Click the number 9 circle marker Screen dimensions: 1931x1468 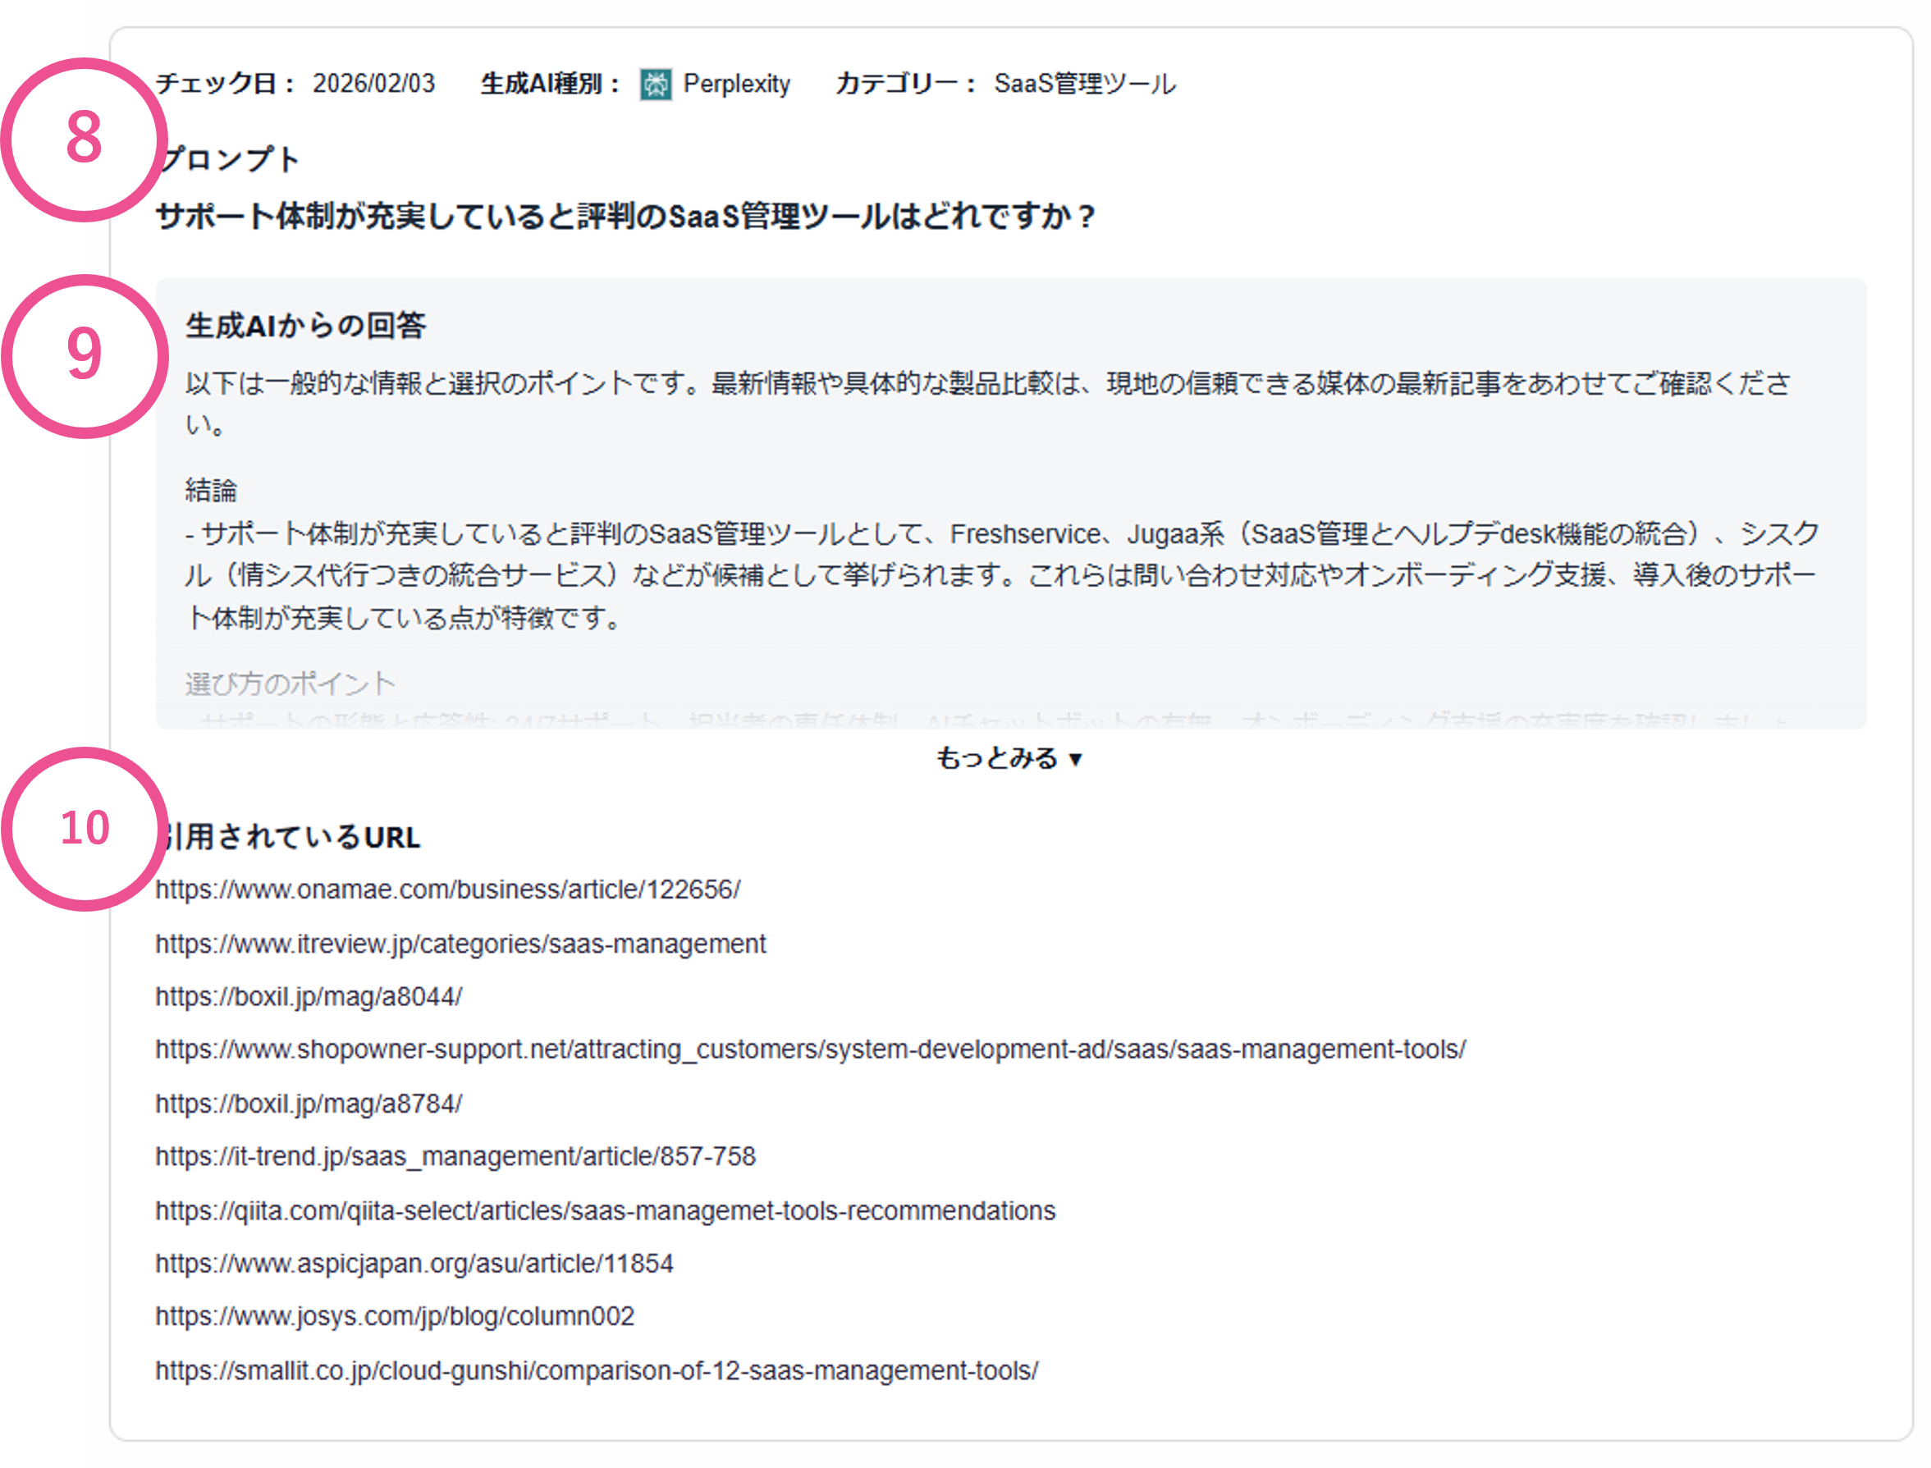84,355
